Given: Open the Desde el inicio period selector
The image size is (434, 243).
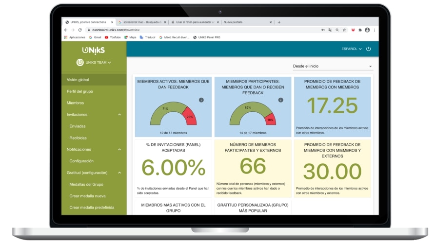Looking at the screenshot, I should coord(333,66).
